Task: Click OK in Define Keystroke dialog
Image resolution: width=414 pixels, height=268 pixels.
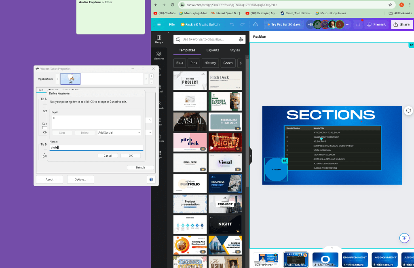Action: click(x=131, y=156)
